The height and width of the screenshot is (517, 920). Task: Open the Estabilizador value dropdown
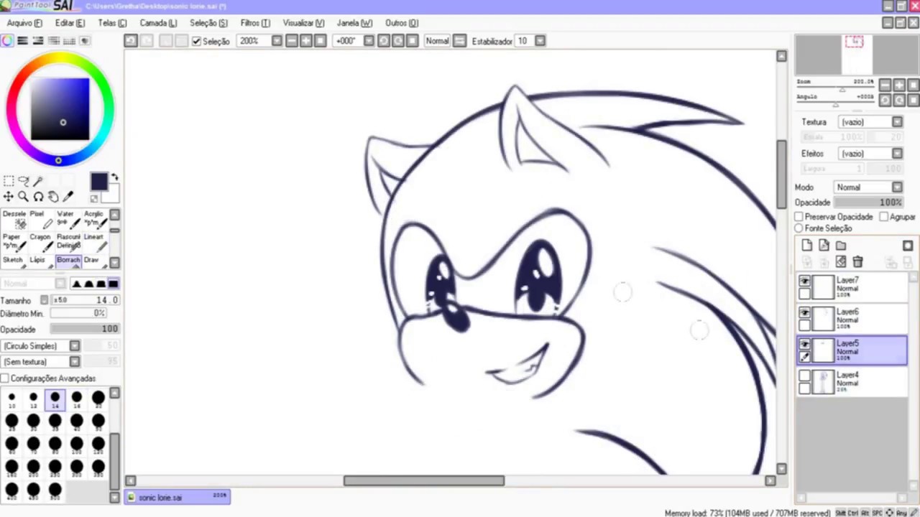click(x=540, y=41)
